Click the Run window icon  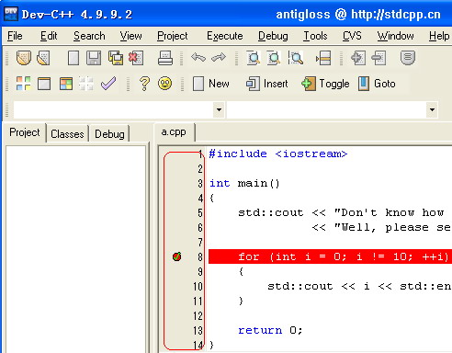click(44, 84)
